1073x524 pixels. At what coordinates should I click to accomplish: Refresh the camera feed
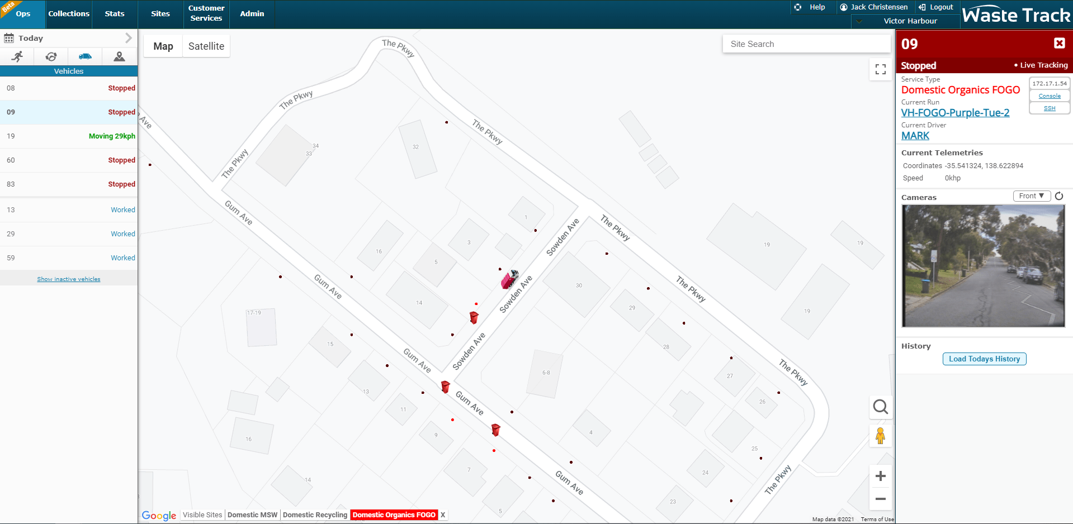pos(1060,196)
